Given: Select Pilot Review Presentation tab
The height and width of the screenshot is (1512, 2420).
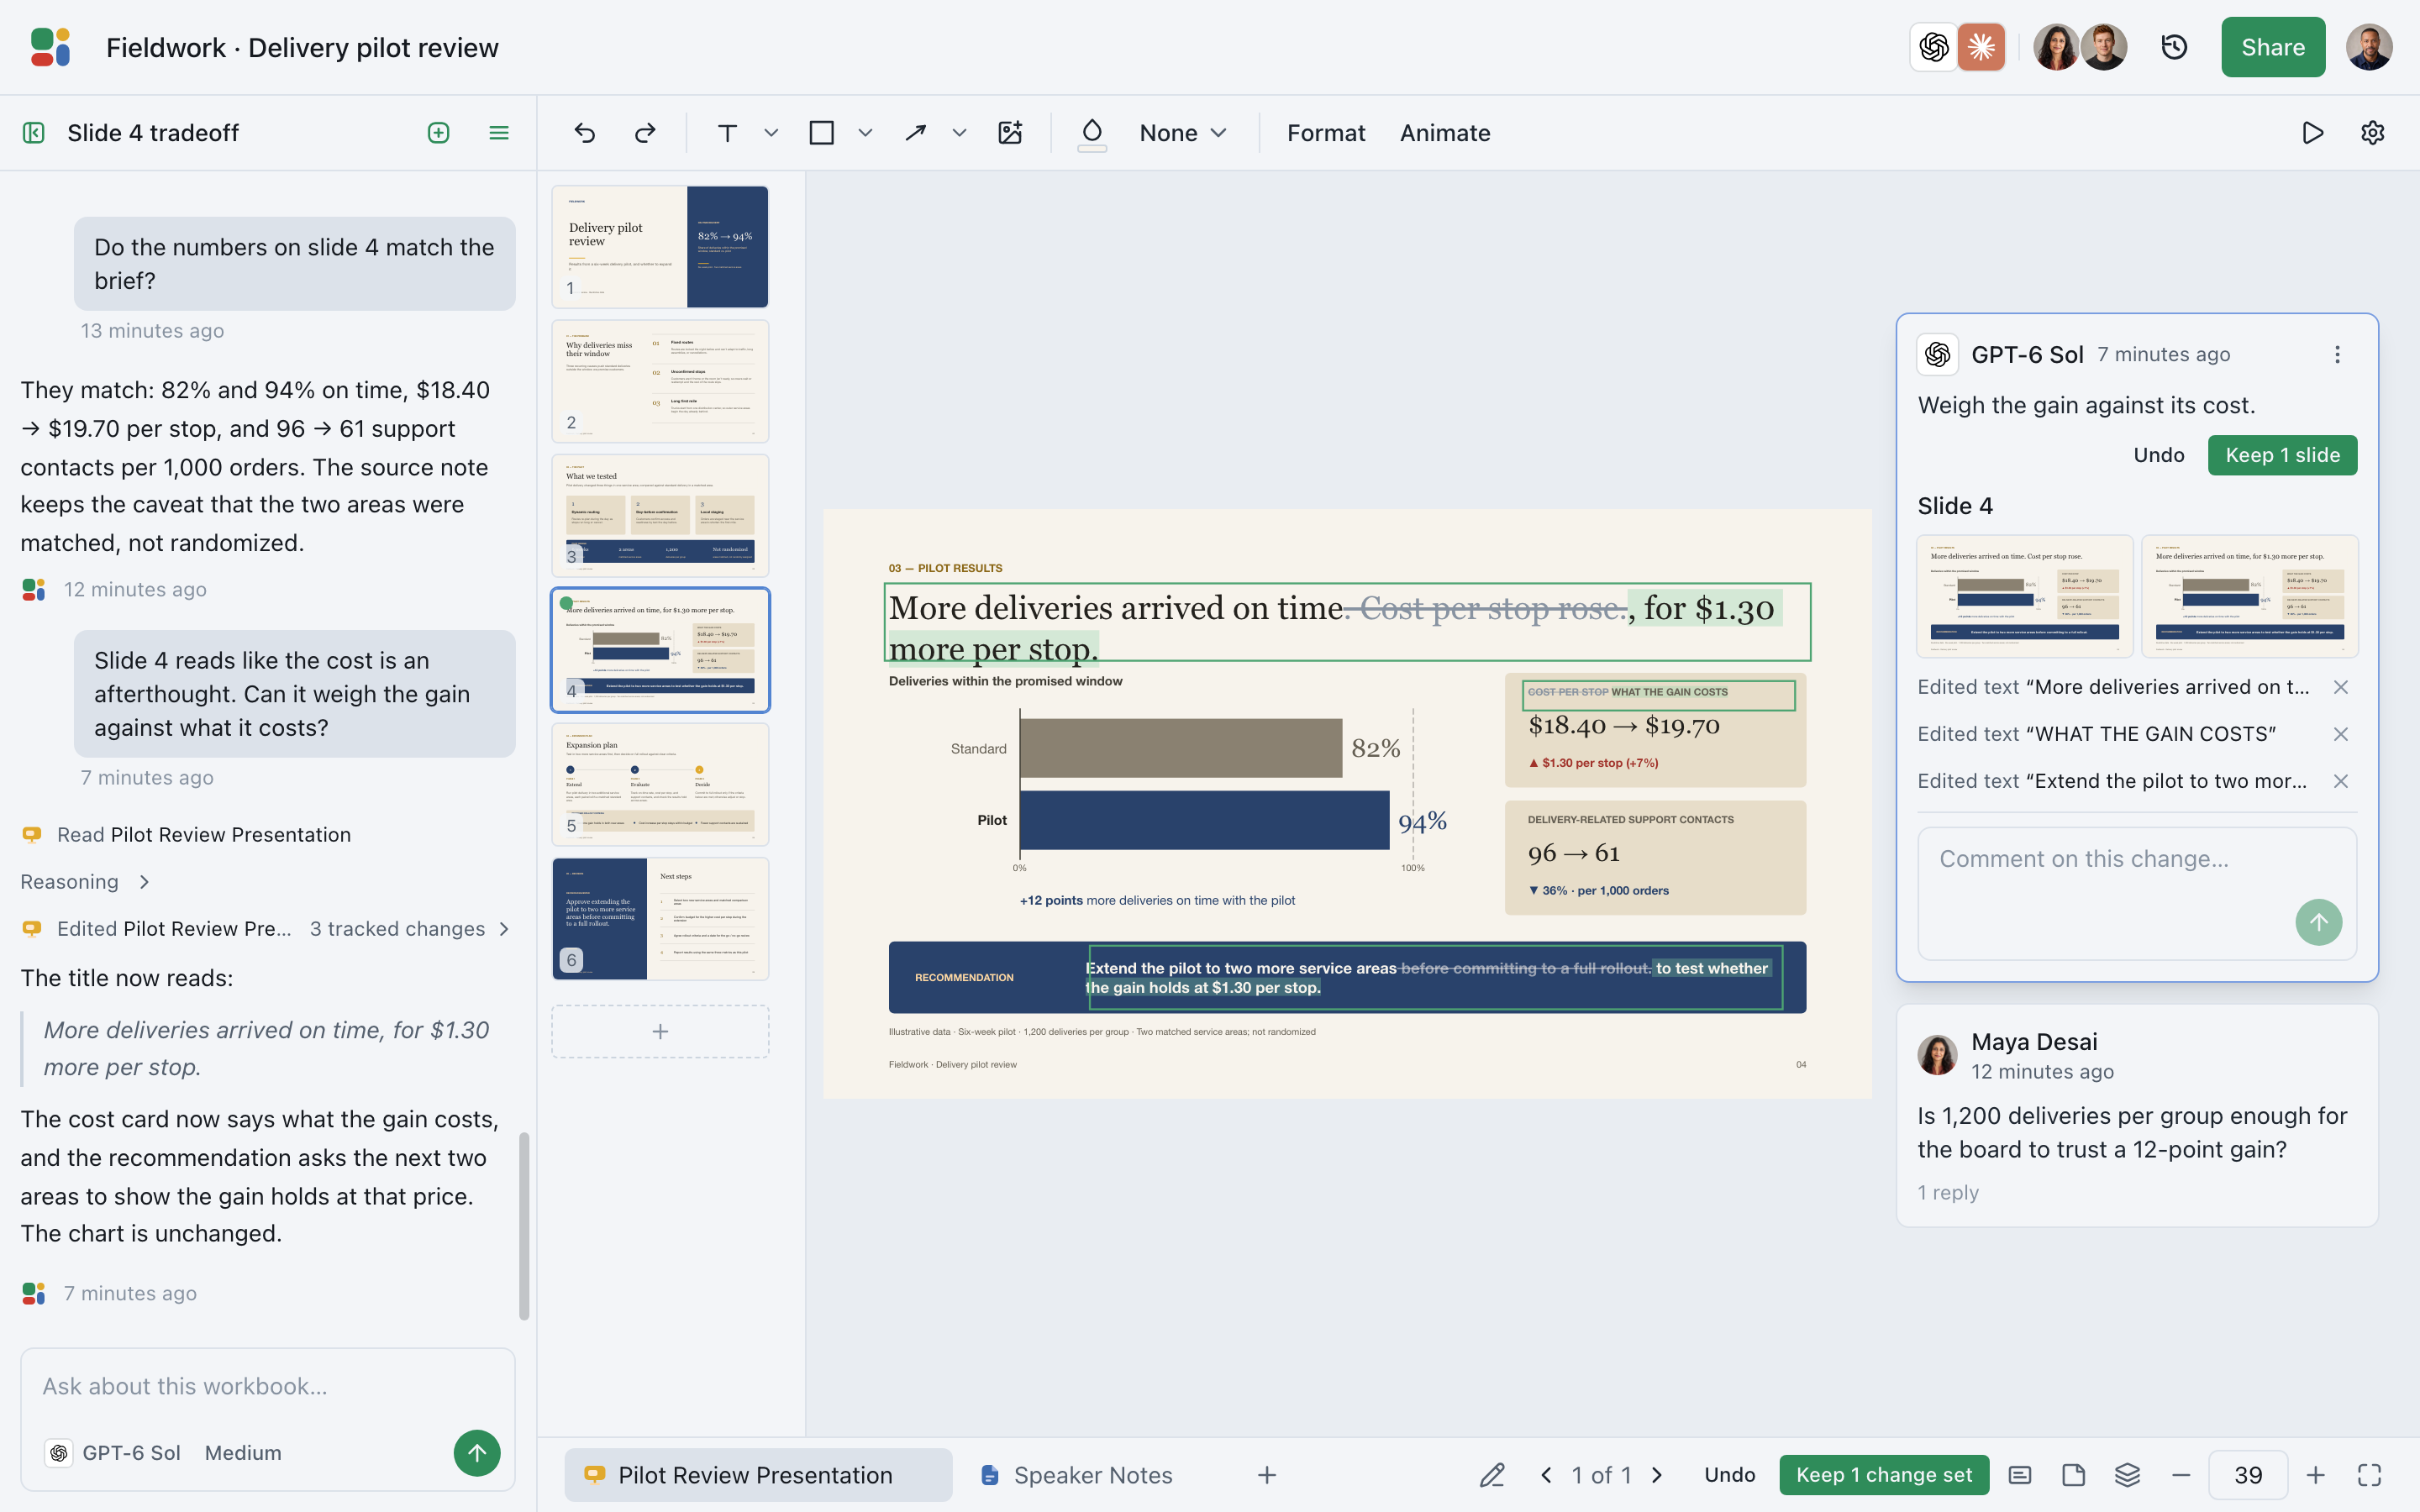Looking at the screenshot, I should coord(758,1475).
